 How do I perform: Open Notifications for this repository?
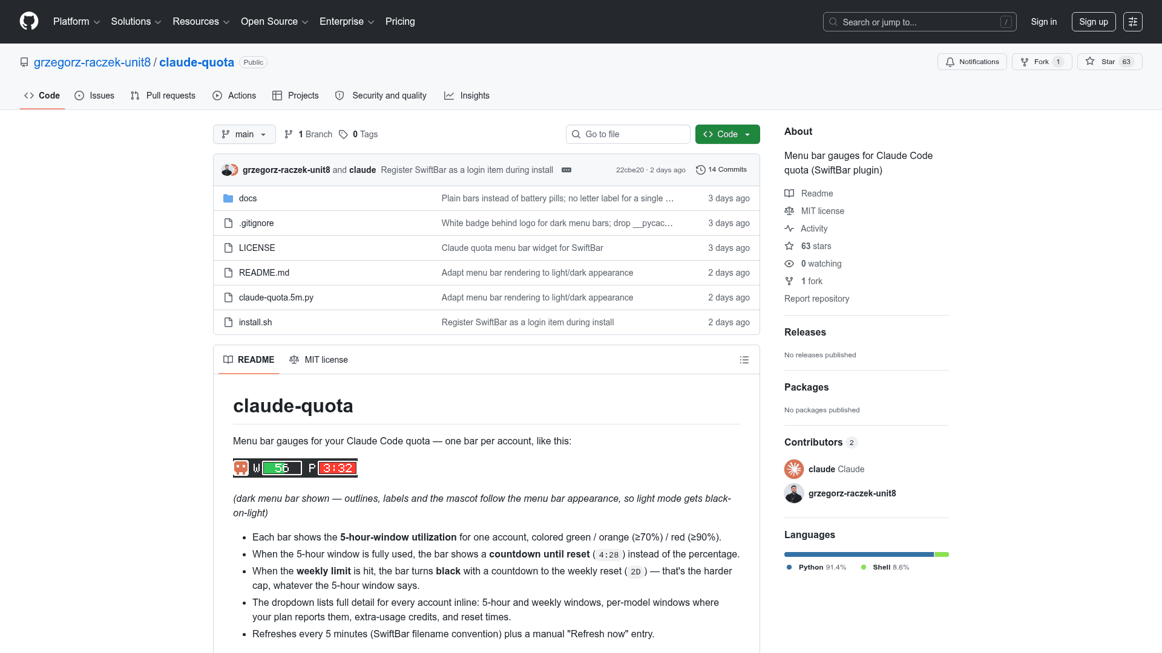(972, 62)
